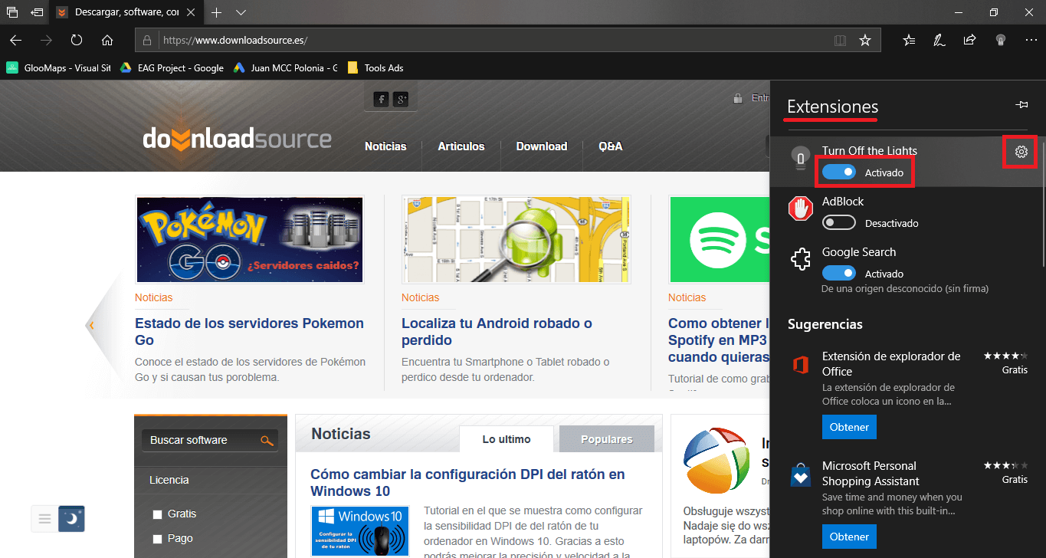This screenshot has width=1046, height=558.
Task: Open Edge more options ellipsis menu
Action: tap(1030, 40)
